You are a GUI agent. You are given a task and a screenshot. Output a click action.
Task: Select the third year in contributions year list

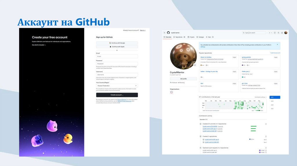[272, 105]
